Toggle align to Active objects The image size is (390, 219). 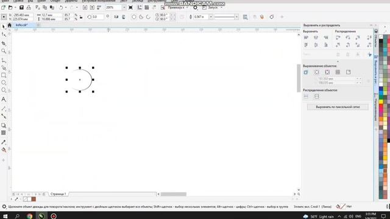(x=306, y=72)
